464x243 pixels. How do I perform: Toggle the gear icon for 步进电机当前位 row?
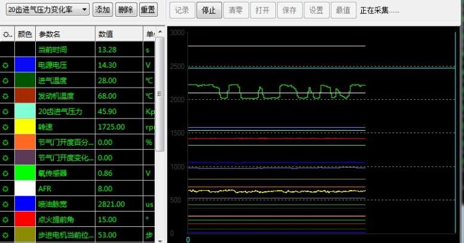point(6,235)
